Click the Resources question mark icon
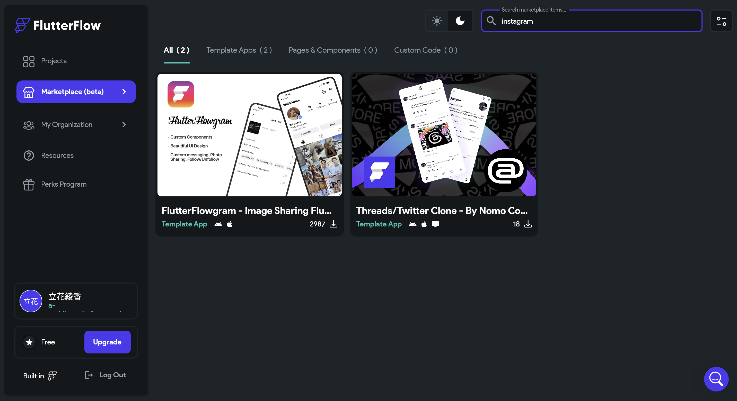 [x=29, y=156]
